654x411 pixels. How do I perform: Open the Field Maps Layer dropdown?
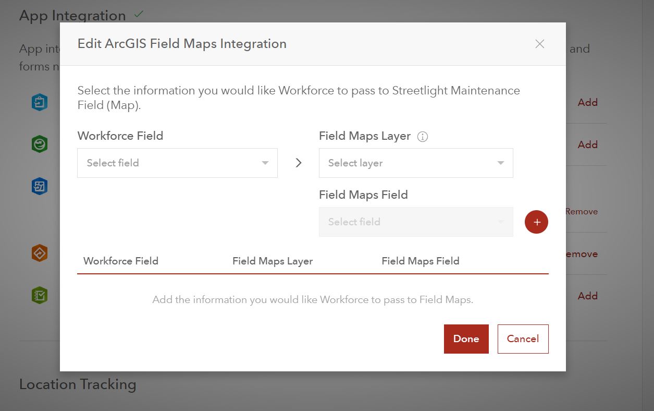(x=415, y=163)
